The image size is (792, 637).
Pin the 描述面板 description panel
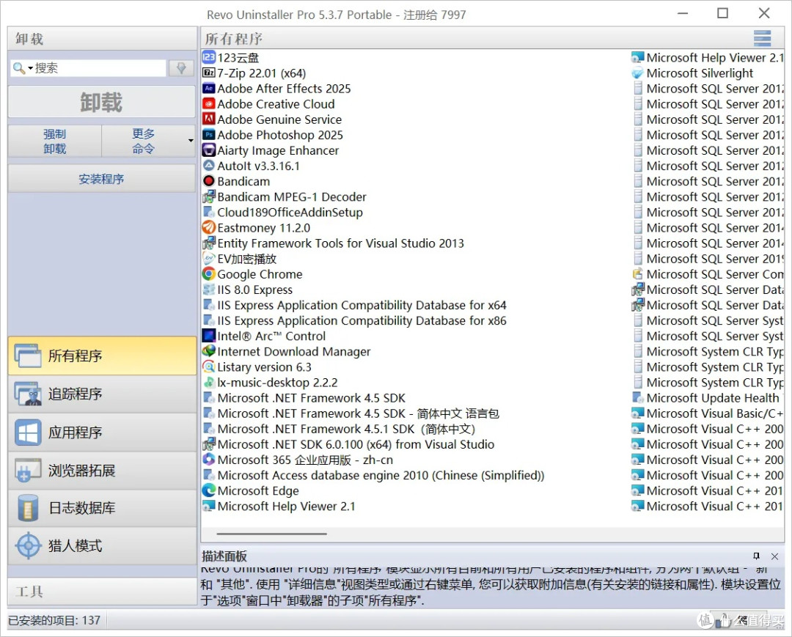point(757,556)
